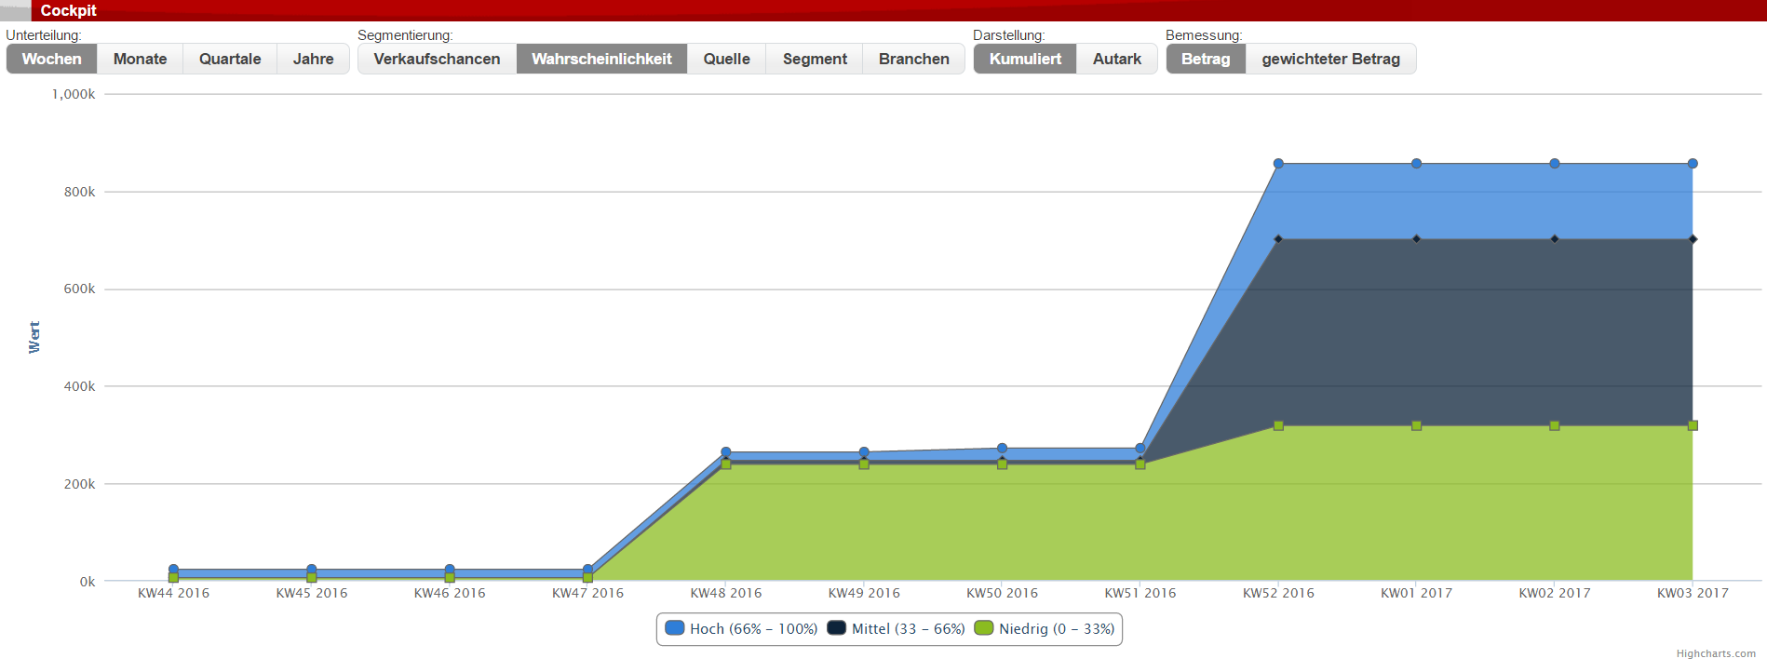Click Hoch data point at KW52 2016
Viewport: 1767px width, 672px height.
1278,164
